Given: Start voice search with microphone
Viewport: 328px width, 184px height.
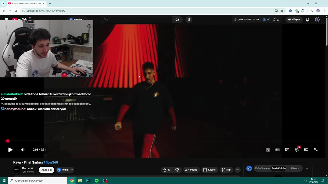Looking at the screenshot, I should (189, 20).
